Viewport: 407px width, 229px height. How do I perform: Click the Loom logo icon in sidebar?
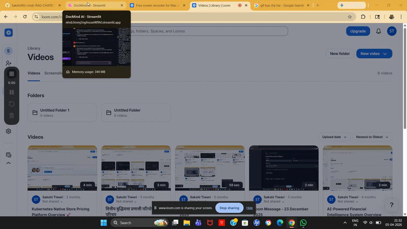coord(9,32)
